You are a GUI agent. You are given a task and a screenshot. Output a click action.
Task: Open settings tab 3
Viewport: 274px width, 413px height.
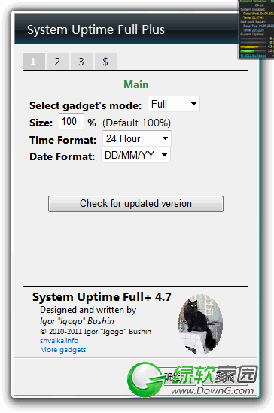(81, 62)
